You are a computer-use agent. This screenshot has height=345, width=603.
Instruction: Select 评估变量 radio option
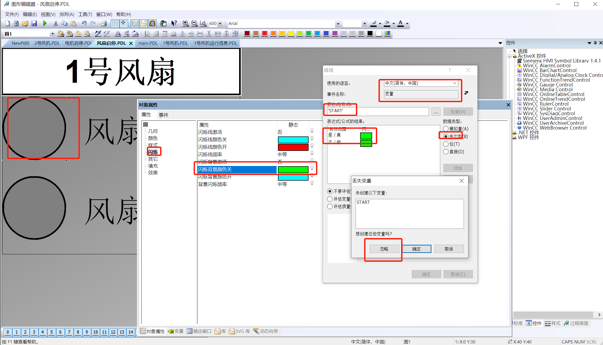[x=330, y=199]
